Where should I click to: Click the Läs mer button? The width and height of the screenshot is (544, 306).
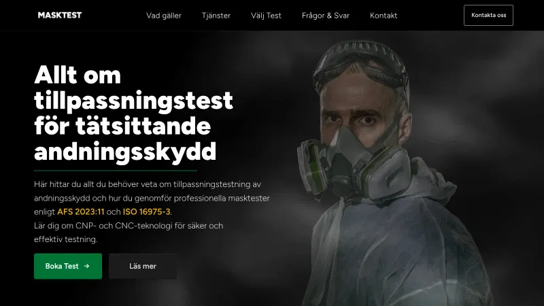(143, 266)
